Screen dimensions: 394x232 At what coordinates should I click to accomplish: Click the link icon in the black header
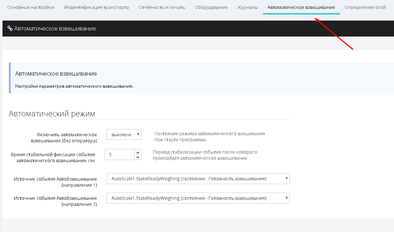[x=10, y=28]
